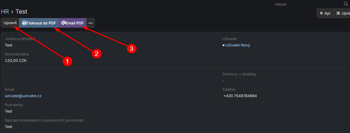Image resolution: width=350 pixels, height=133 pixels.
Task: Click the magnifier search icon
Action: tap(346, 4)
